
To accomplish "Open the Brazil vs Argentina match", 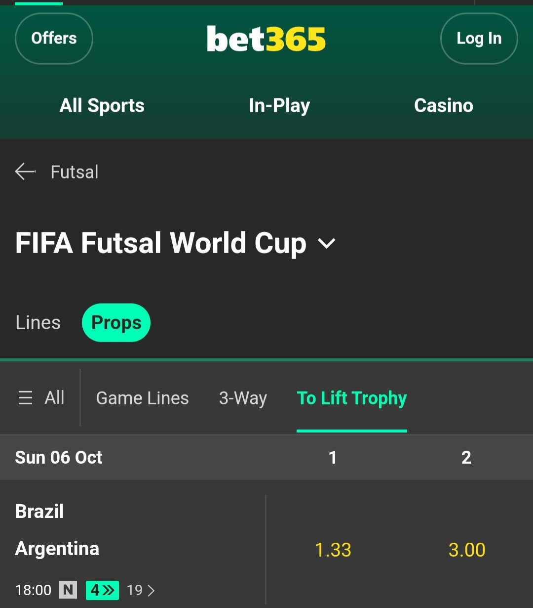I will [x=57, y=530].
